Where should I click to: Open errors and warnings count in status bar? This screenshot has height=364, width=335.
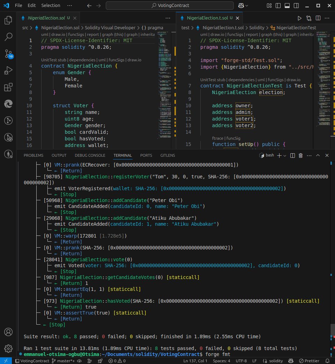click(x=117, y=361)
